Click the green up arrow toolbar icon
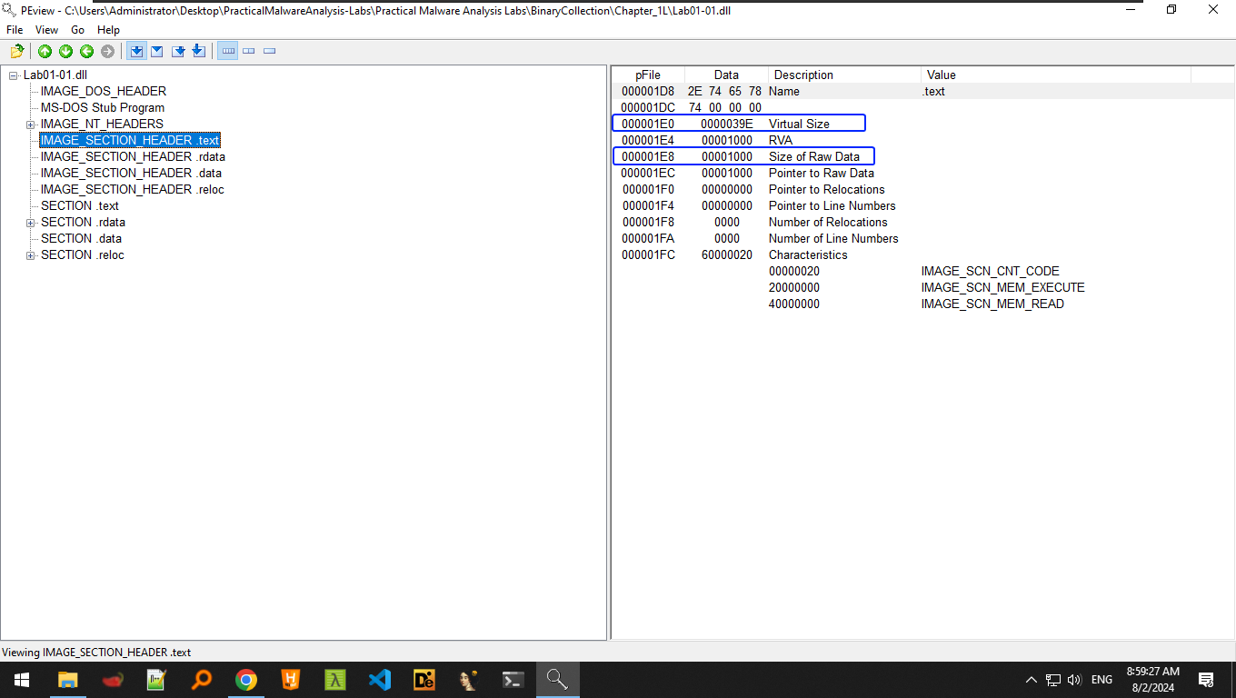1236x698 pixels. click(45, 51)
